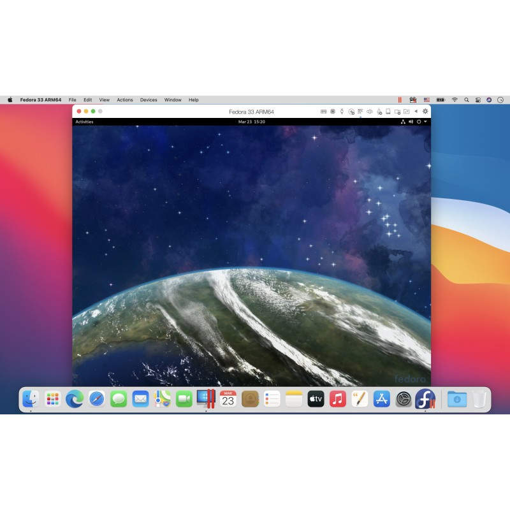Open the GNOME system menu dropdown arrow
This screenshot has width=510, height=510.
click(425, 122)
